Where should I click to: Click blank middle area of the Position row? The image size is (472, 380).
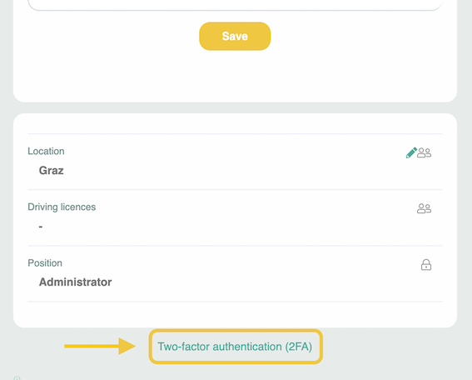tap(235, 273)
